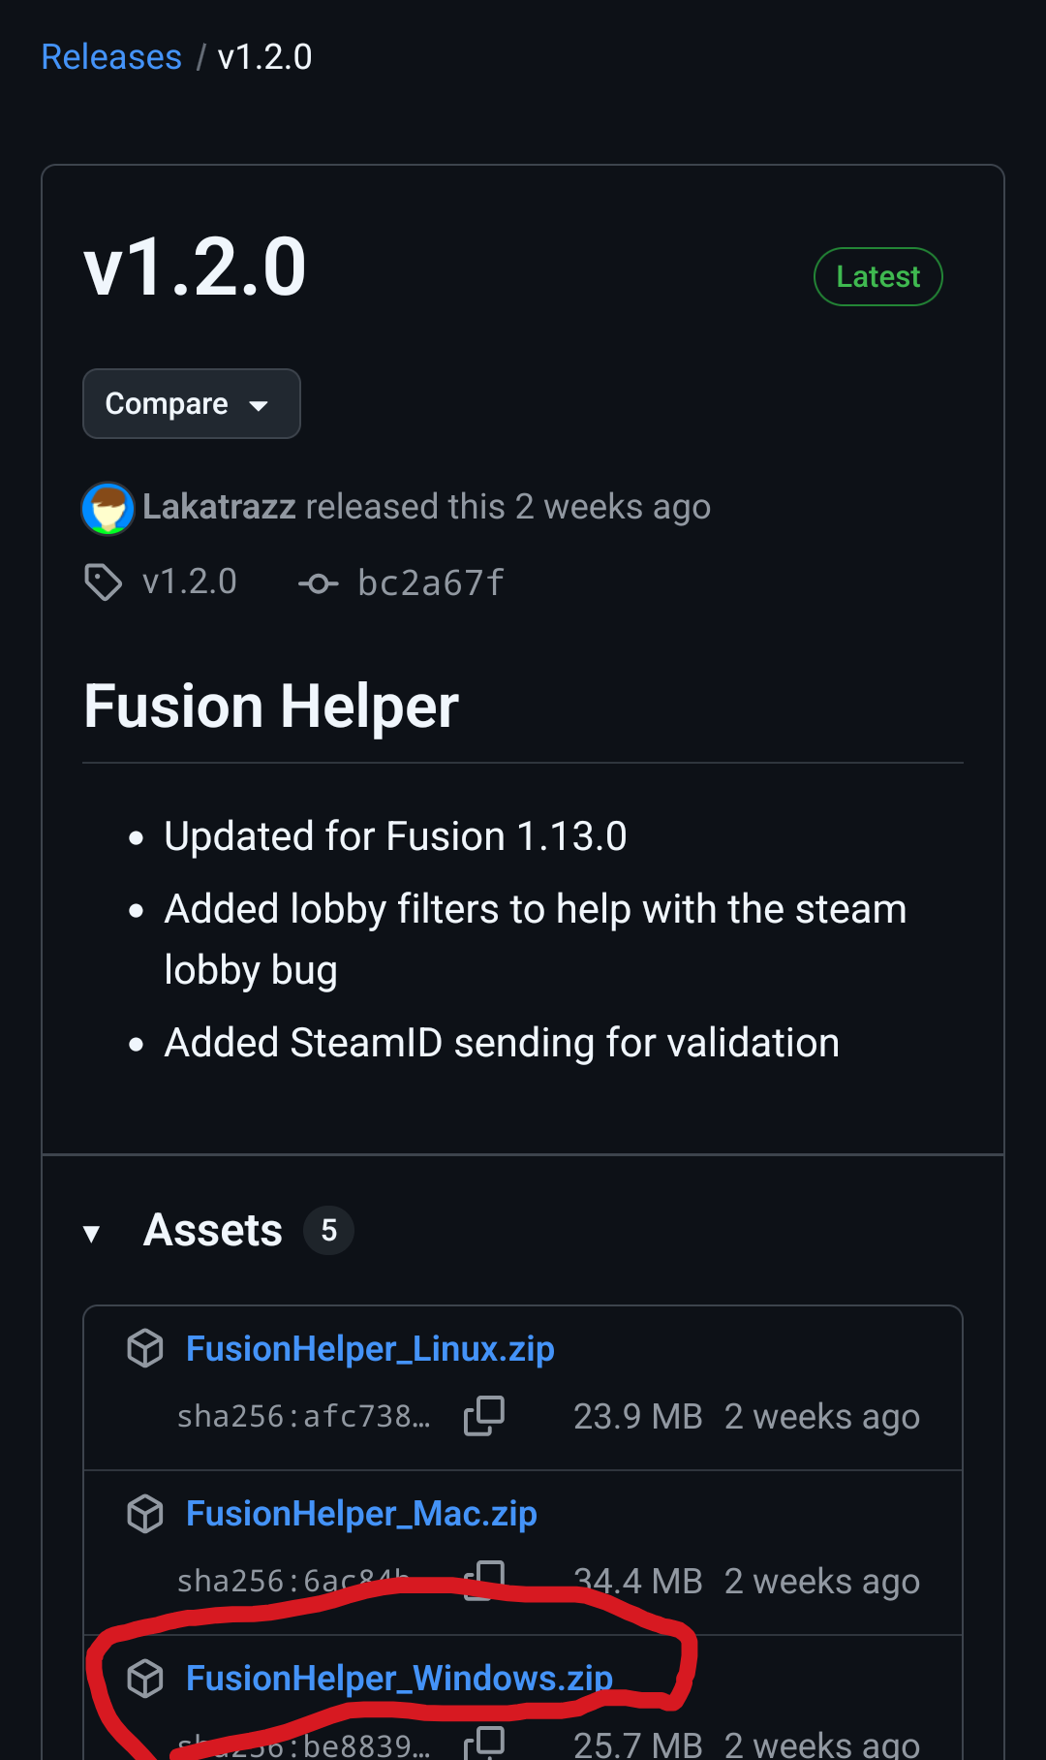The height and width of the screenshot is (1760, 1046).
Task: Copy the Linux zip sha256 hash
Action: [484, 1416]
